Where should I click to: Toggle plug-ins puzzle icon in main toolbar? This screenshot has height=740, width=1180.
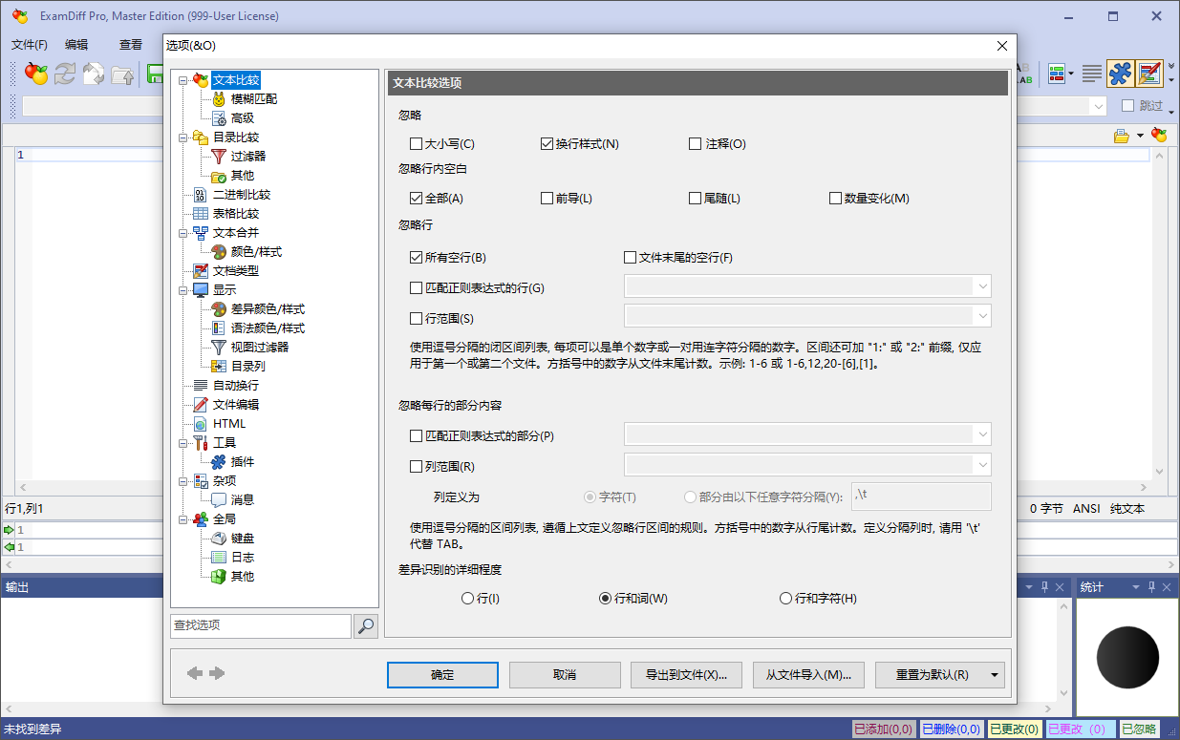(1120, 74)
